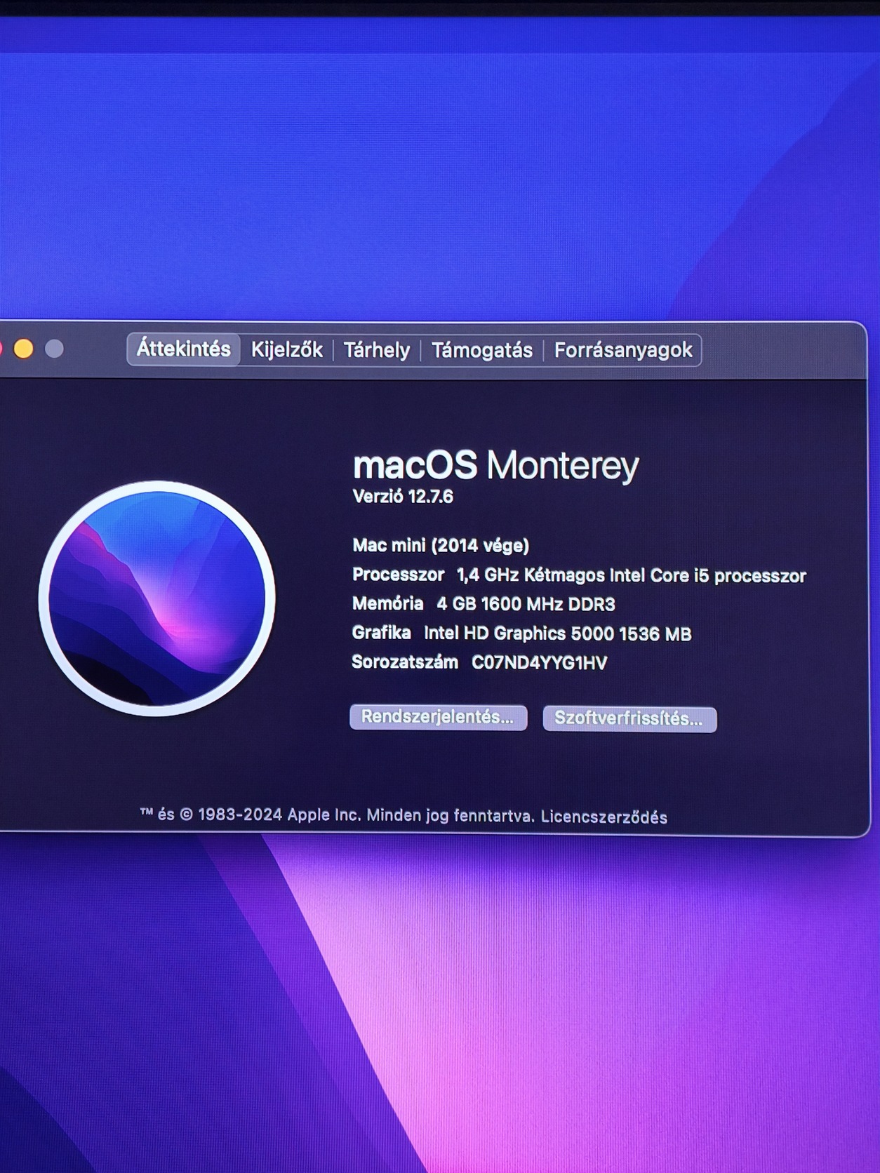Switch to the Forrásanyagok tab

pos(623,350)
